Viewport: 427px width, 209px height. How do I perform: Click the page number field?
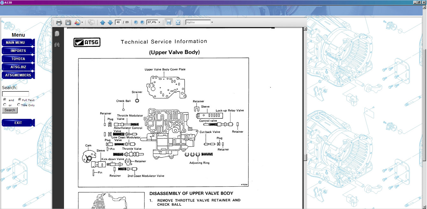pyautogui.click(x=118, y=22)
